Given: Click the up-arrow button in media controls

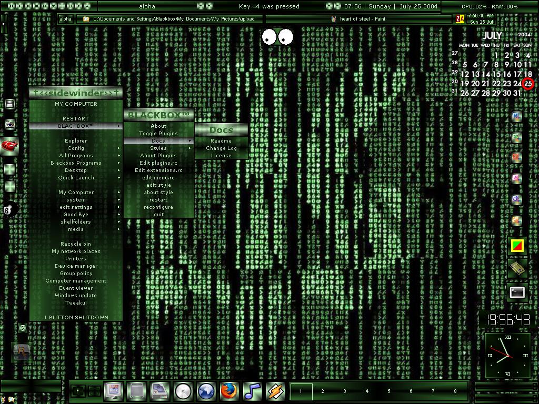Looking at the screenshot, I should [79, 6].
